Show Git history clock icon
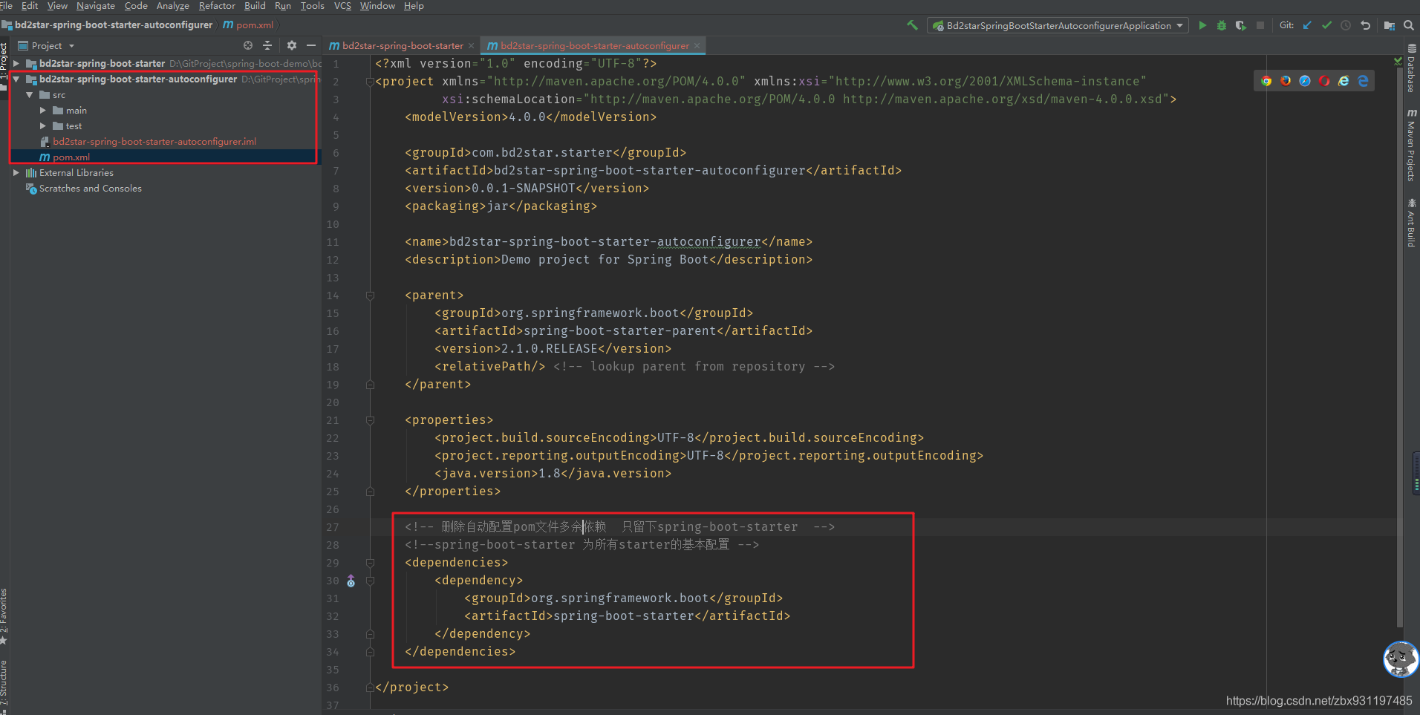 [x=1346, y=25]
